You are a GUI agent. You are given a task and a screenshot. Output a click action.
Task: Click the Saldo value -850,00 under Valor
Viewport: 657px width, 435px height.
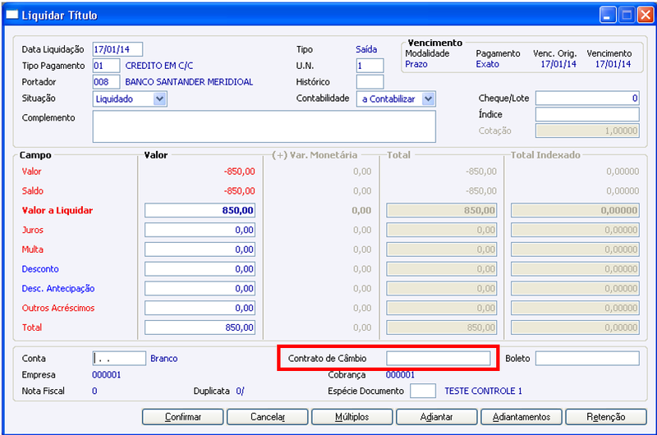click(239, 191)
